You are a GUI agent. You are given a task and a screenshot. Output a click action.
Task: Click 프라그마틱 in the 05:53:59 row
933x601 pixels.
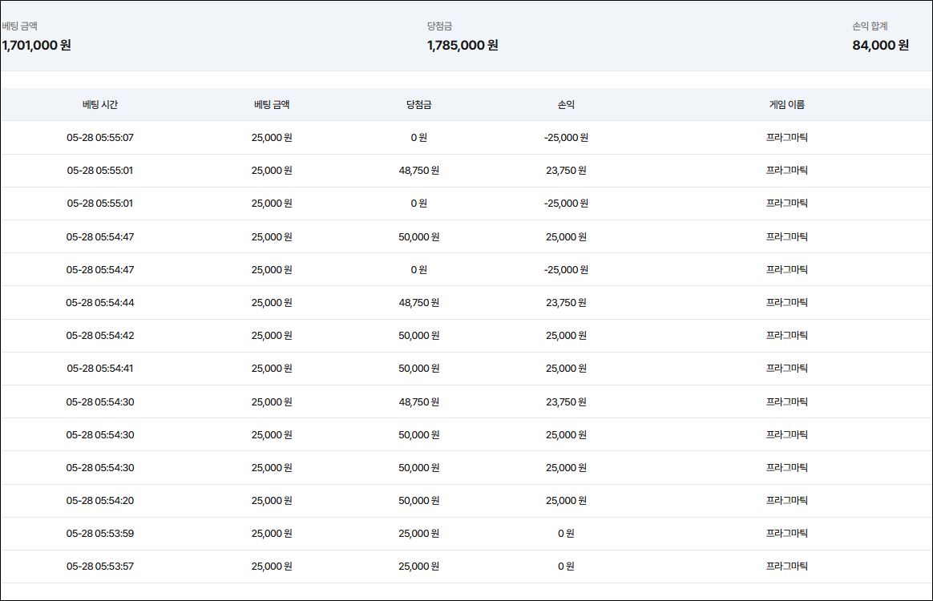[x=786, y=534]
